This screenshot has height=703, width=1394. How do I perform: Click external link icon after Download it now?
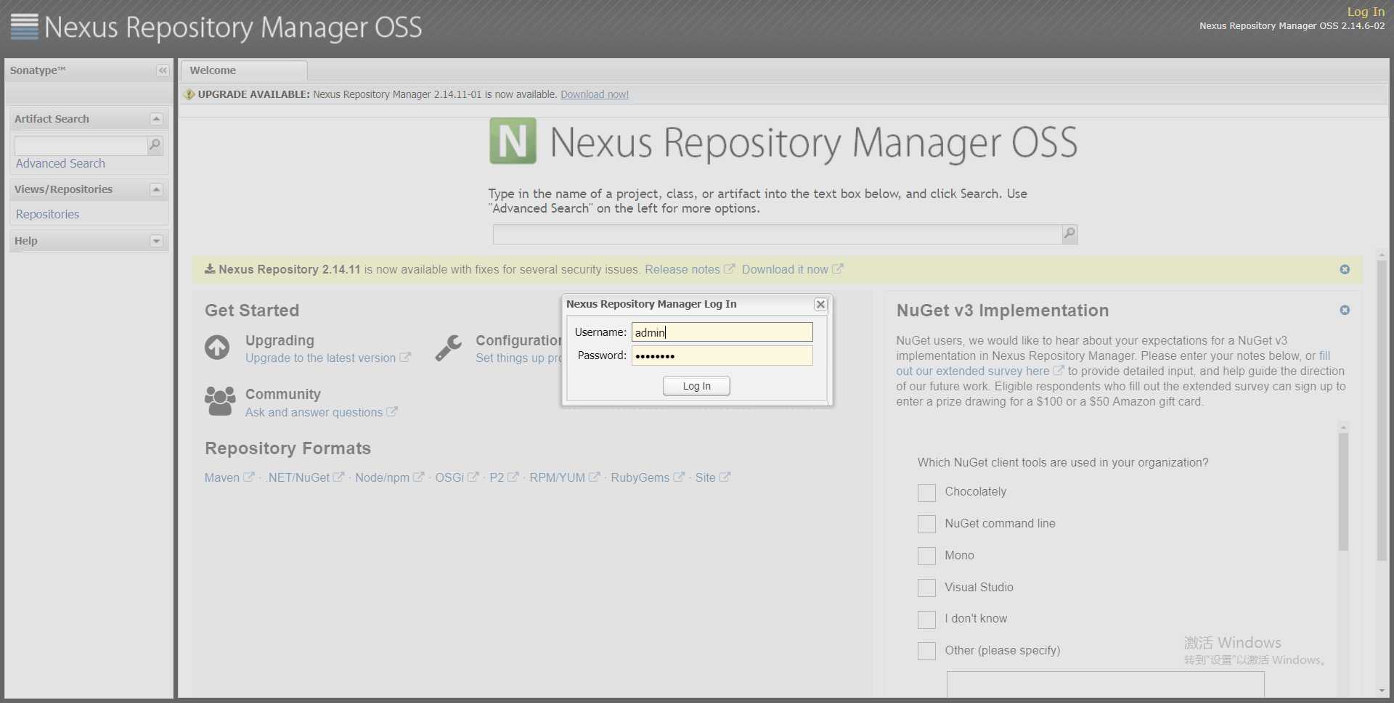click(x=837, y=268)
